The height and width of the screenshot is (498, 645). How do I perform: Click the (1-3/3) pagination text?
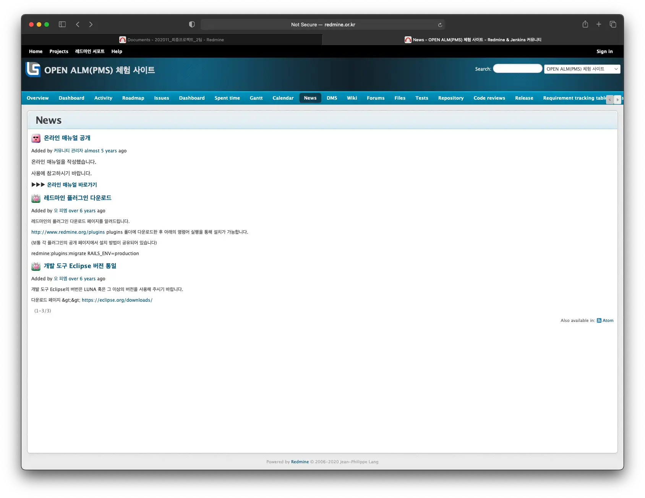pyautogui.click(x=42, y=311)
